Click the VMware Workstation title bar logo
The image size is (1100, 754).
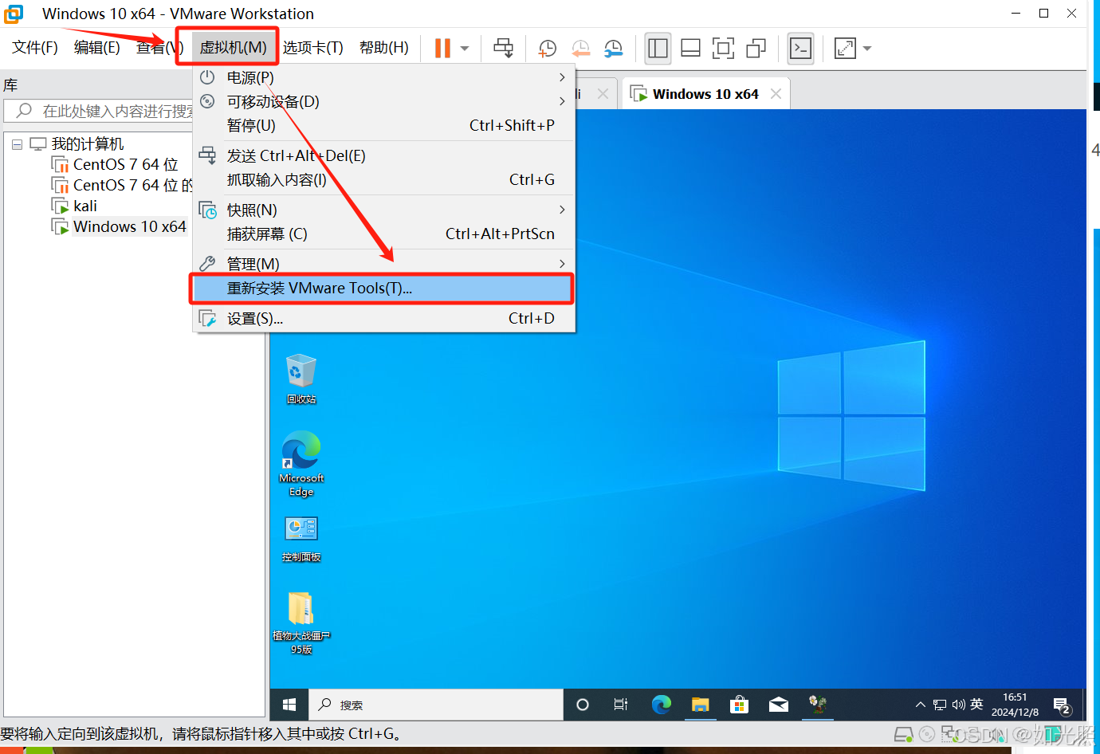(x=14, y=14)
